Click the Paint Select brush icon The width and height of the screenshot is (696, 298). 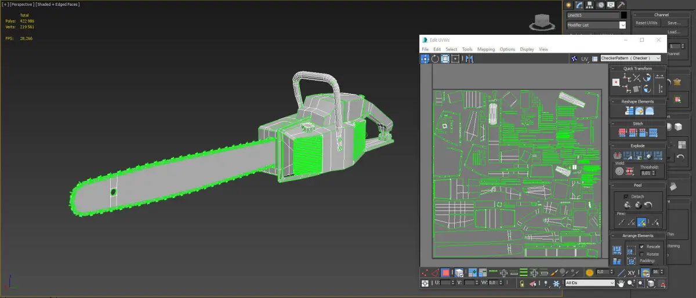pyautogui.click(x=554, y=272)
